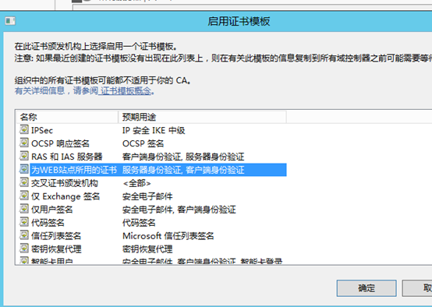Click the RAS 和 IAS 服务器 template icon

(x=24, y=156)
